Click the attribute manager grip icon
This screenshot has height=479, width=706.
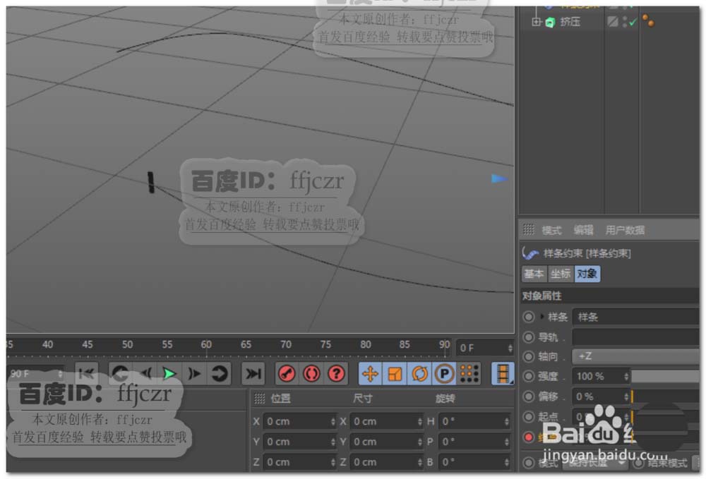[529, 230]
